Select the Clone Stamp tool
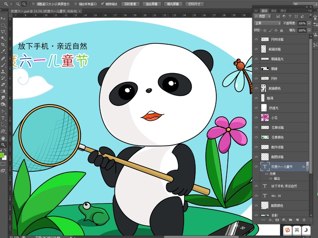 [x=3, y=72]
